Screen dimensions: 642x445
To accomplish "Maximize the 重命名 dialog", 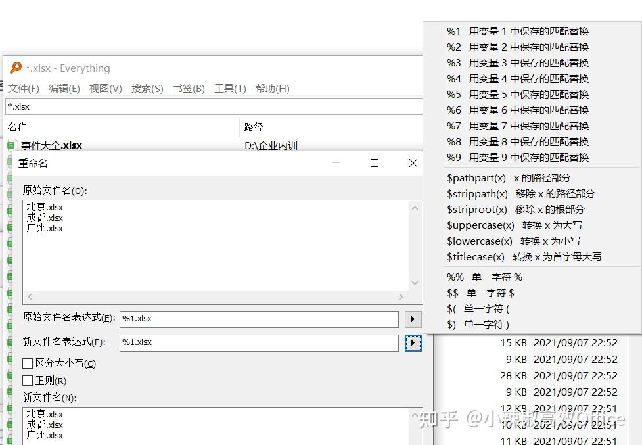I will [375, 163].
